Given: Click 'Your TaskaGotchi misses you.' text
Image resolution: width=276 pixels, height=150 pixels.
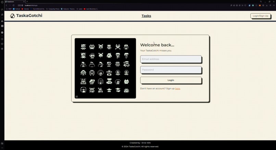Looking at the screenshot, I should click(156, 51).
